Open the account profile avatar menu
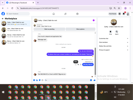Image resolution: width=133 pixels, height=100 pixels. coord(128,14)
